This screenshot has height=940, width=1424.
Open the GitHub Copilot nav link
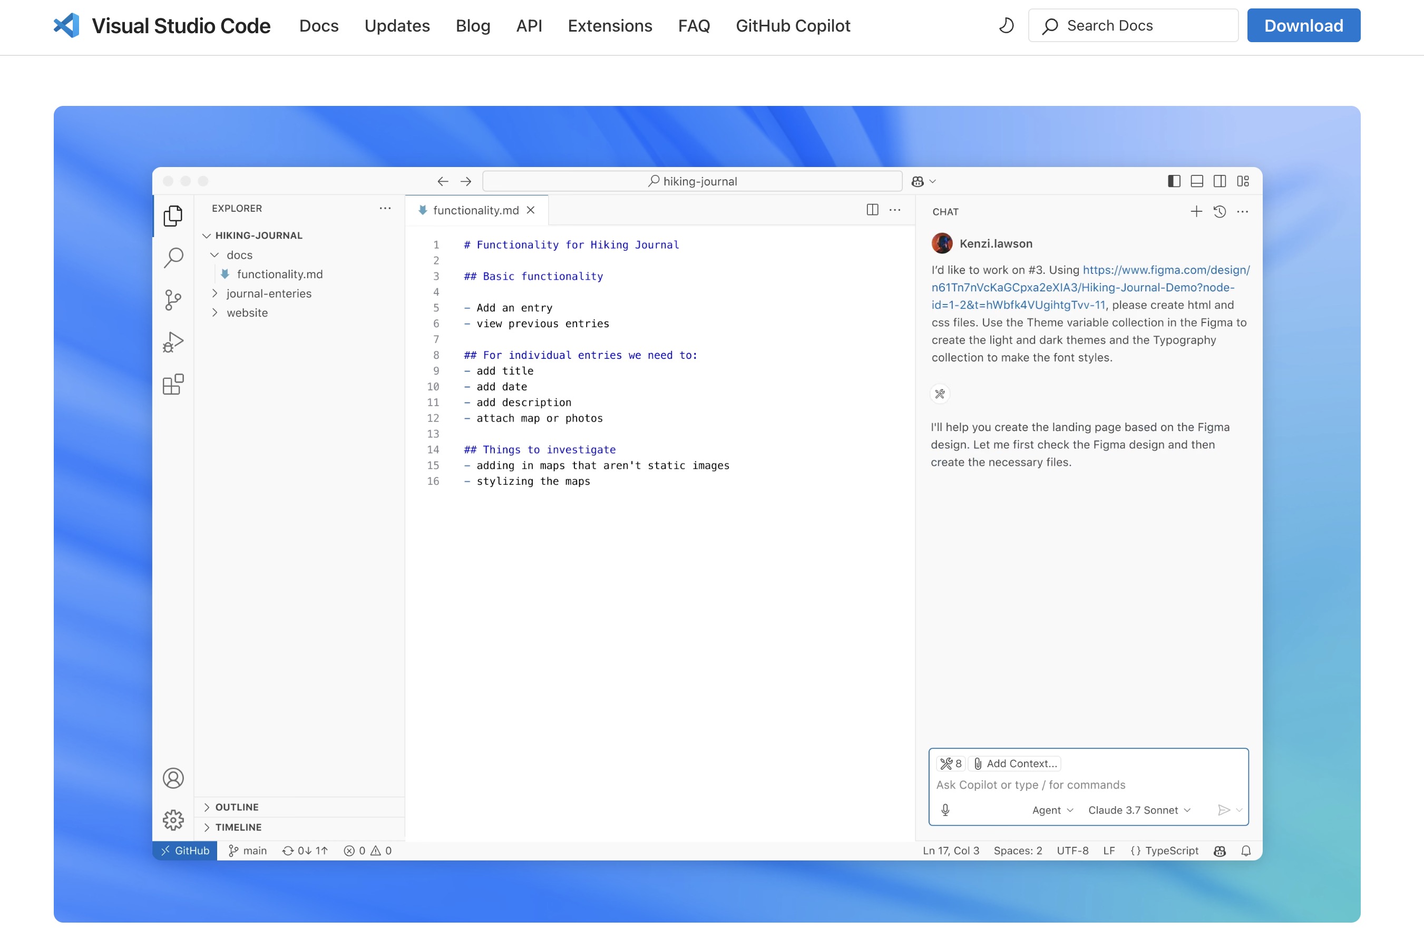click(x=793, y=26)
